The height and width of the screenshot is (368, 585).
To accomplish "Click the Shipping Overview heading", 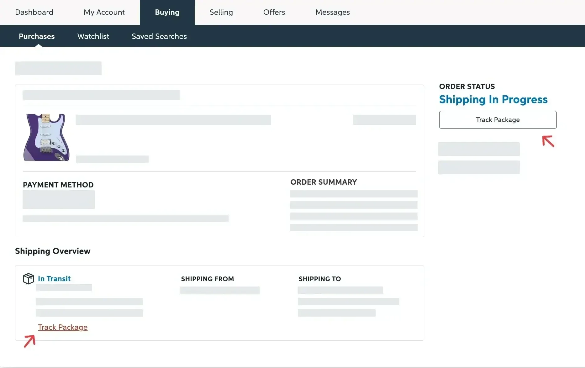I will (52, 251).
